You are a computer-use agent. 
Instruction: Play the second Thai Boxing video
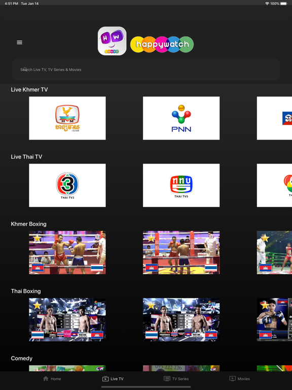pos(181,319)
